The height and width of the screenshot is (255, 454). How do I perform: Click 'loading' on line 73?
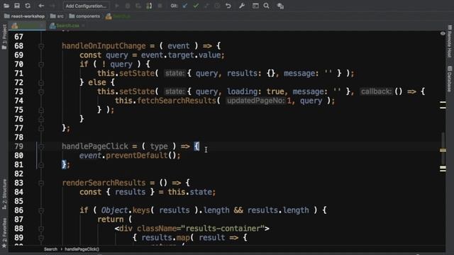pos(243,91)
